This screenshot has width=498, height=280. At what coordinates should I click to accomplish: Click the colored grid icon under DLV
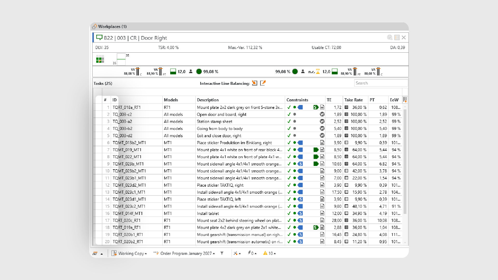point(100,59)
